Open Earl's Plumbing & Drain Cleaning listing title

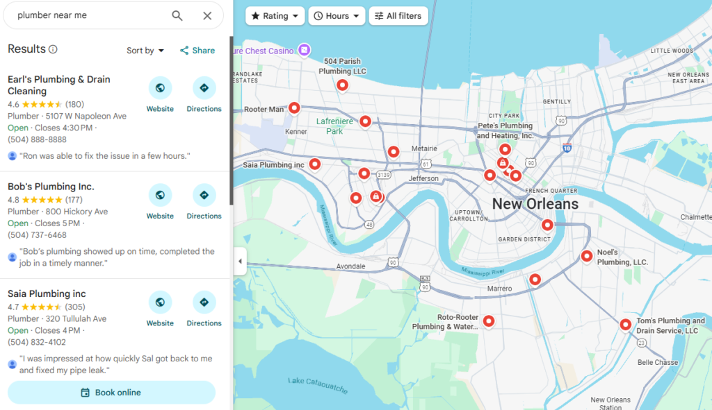(x=59, y=85)
